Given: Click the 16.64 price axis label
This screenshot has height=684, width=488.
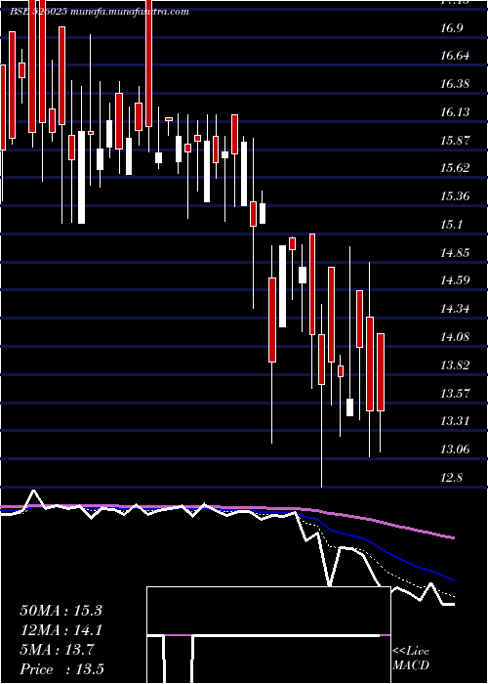Looking at the screenshot, I should 456,57.
